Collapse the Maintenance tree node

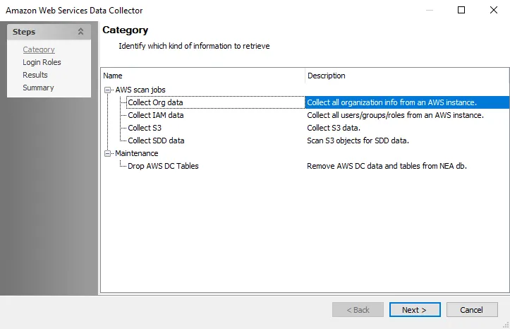coord(107,153)
